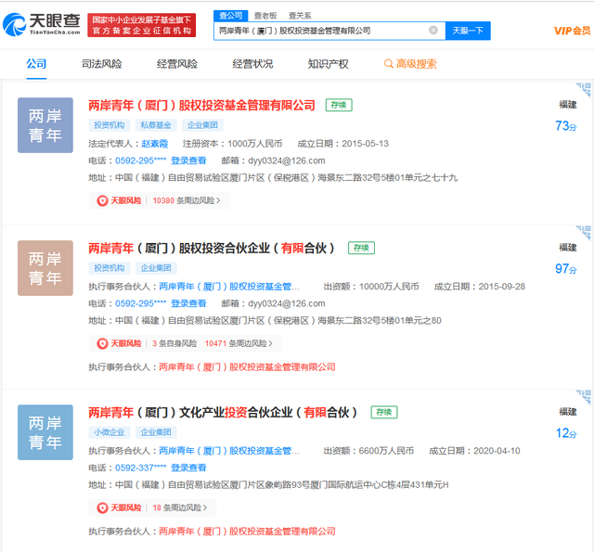The image size is (594, 552).
Task: Select the 查关系 search tab
Action: click(x=300, y=16)
